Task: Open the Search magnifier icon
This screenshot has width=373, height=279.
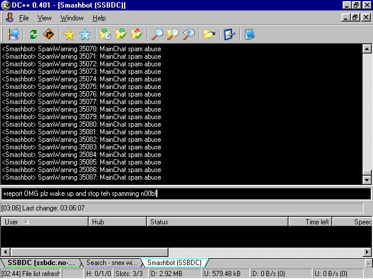Action: [157, 35]
